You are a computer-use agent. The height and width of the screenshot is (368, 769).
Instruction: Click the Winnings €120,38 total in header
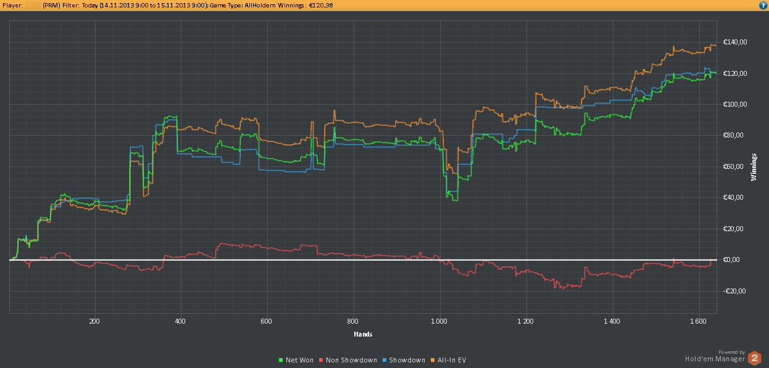coord(302,5)
